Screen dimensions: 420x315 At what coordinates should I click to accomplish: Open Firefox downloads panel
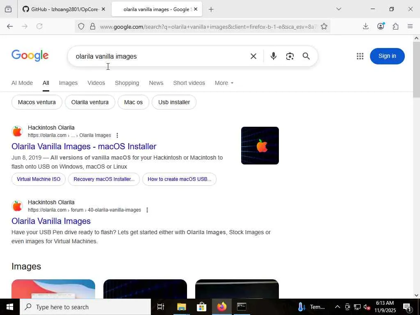coord(365,26)
